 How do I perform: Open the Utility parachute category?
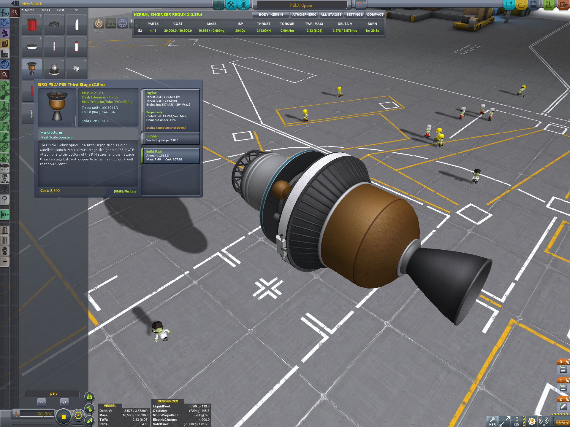pyautogui.click(x=5, y=127)
